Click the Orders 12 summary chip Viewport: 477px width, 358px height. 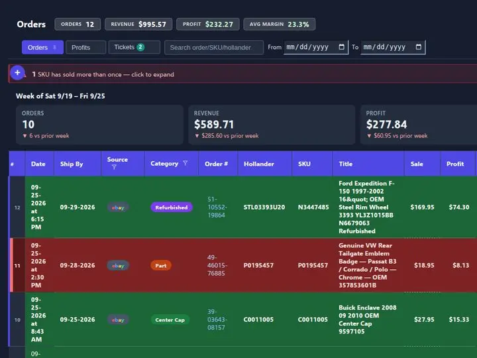[78, 25]
